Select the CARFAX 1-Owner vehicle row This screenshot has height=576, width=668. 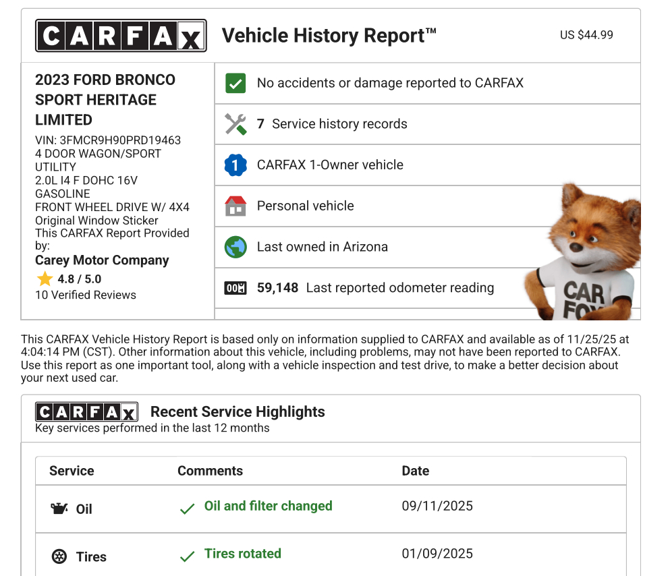(x=330, y=165)
